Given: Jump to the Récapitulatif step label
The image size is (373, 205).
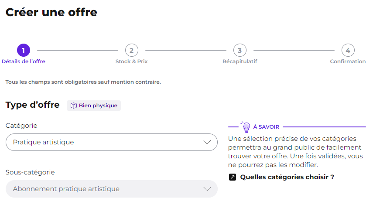Looking at the screenshot, I should 240,61.
